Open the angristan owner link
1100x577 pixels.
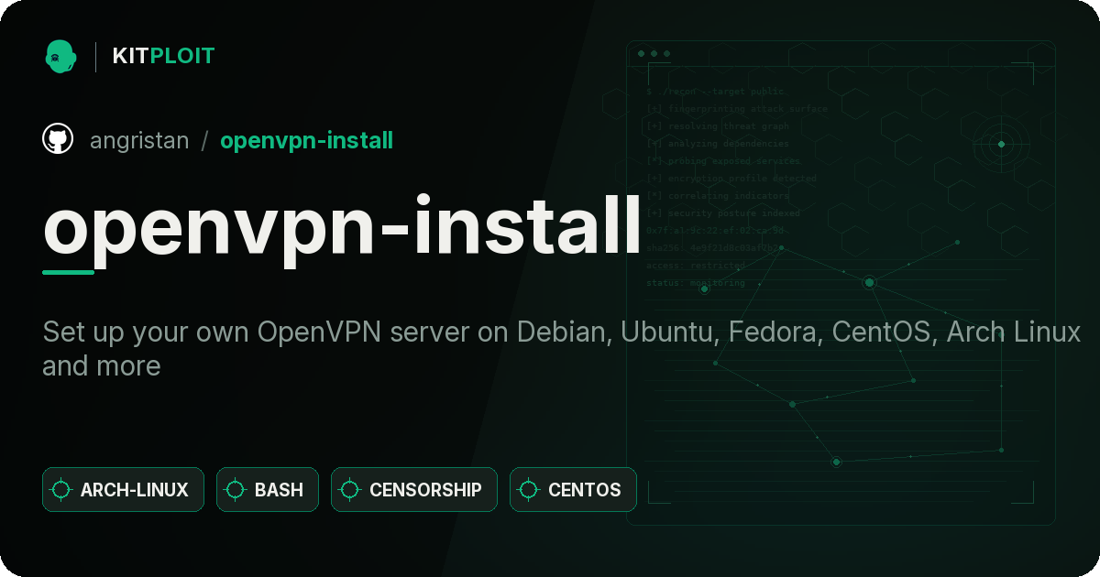point(139,141)
